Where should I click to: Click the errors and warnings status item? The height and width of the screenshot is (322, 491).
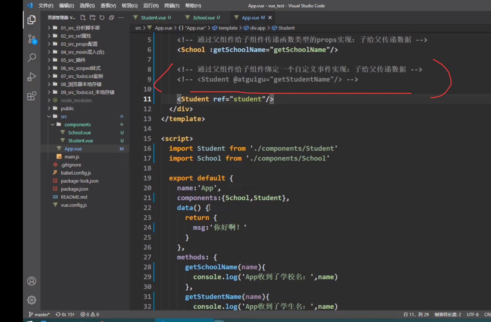(x=90, y=314)
